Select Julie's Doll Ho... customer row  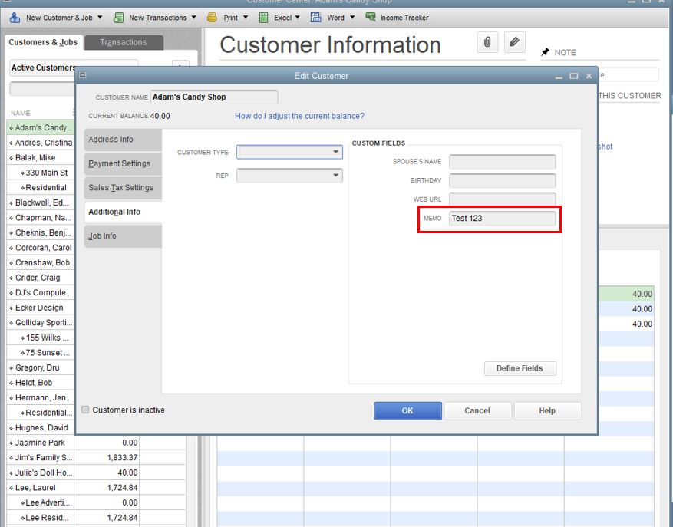coord(41,473)
